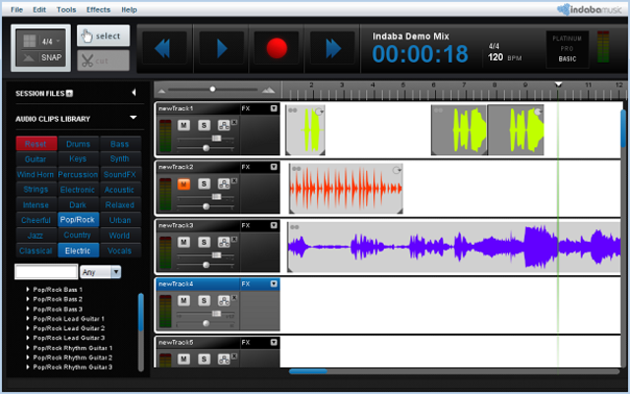Viewport: 630px width, 394px height.
Task: Mute newTrack4
Action: pos(184,300)
